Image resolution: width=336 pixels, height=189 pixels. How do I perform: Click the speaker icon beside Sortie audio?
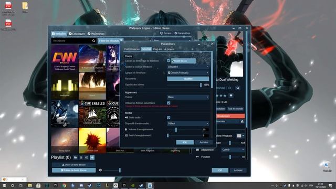[127, 118]
